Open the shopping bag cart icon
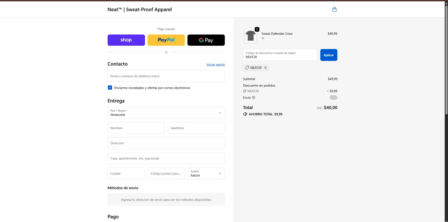 pyautogui.click(x=335, y=9)
